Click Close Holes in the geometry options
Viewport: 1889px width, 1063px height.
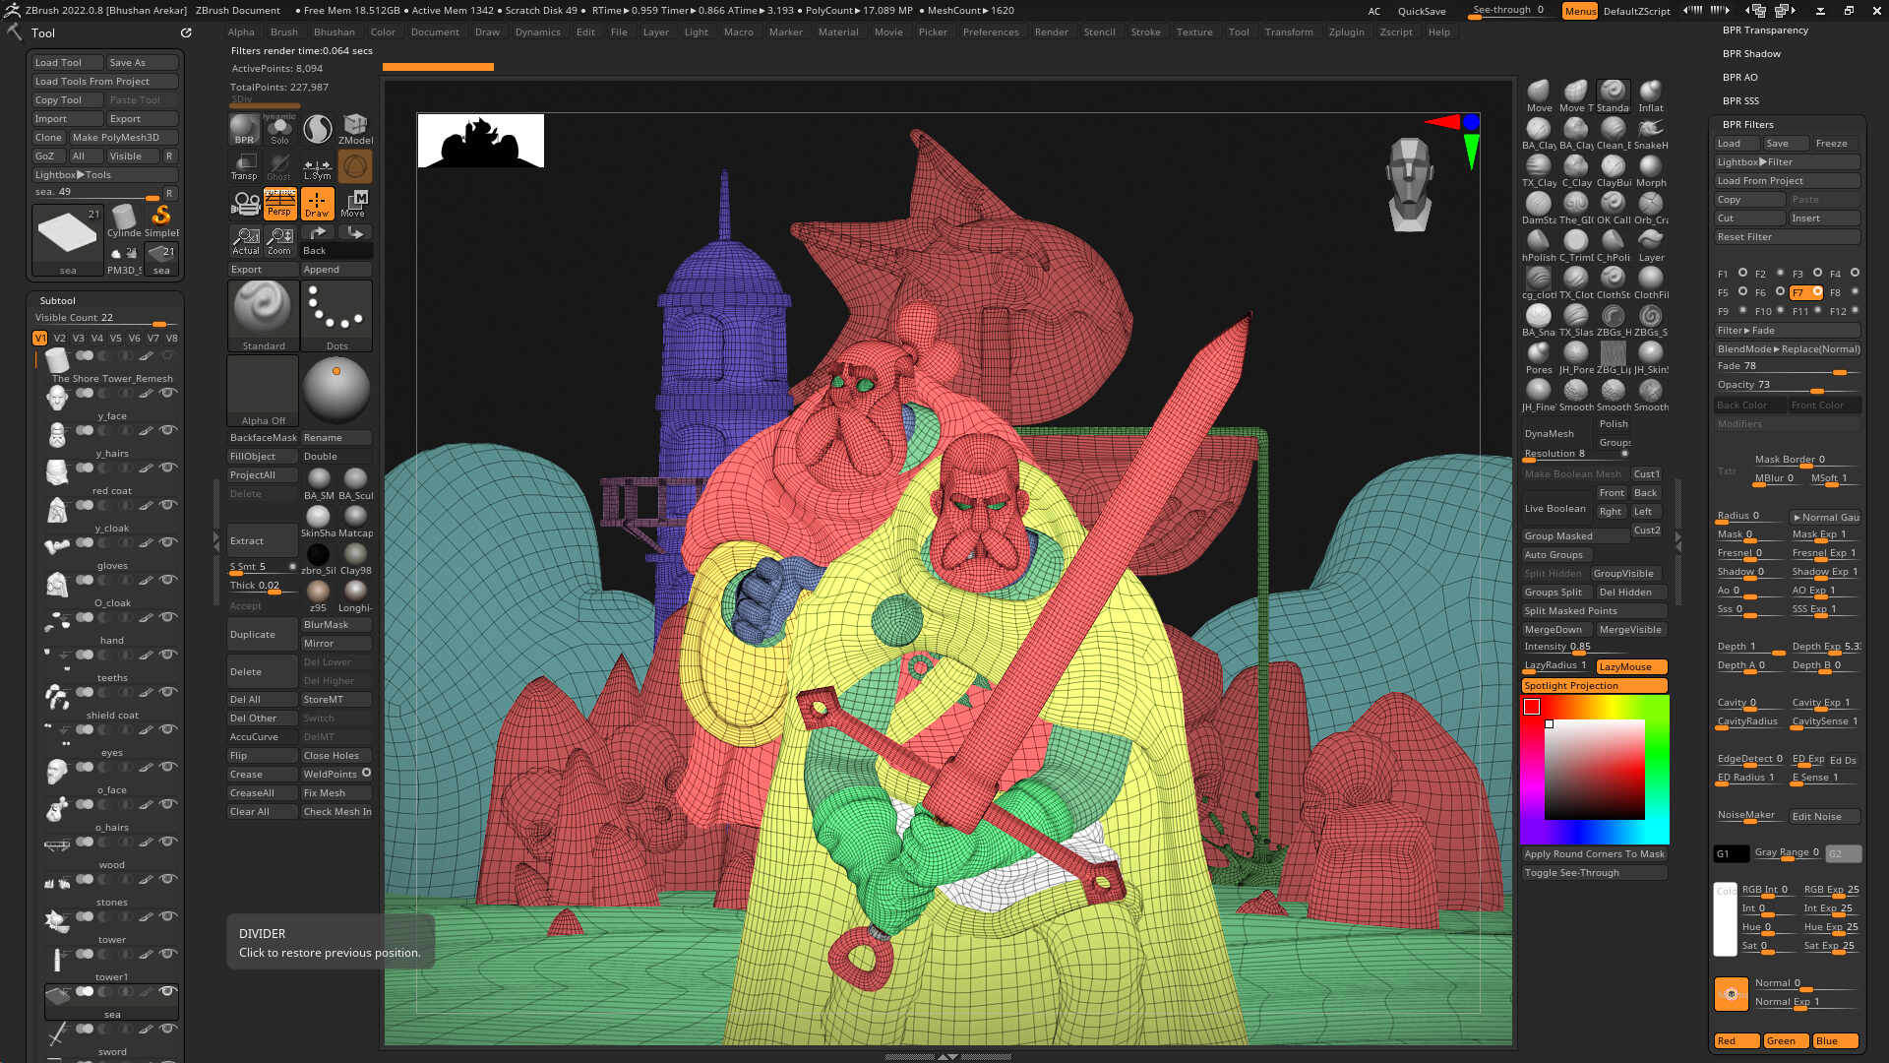[336, 755]
